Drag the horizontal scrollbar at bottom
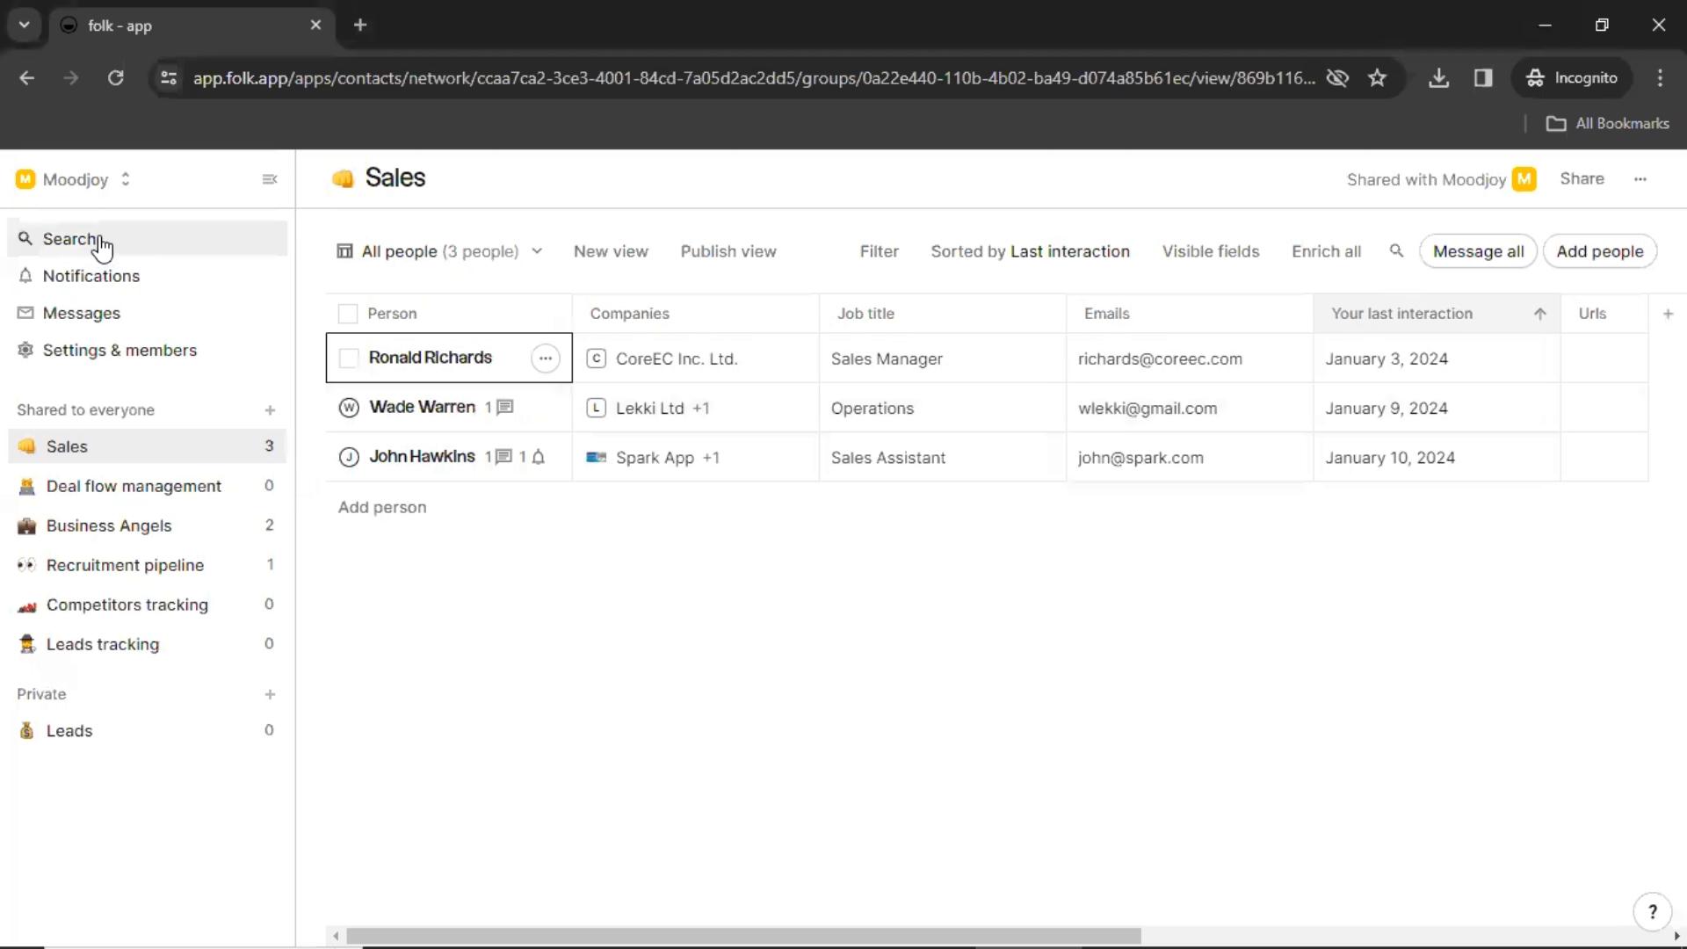 (x=742, y=935)
